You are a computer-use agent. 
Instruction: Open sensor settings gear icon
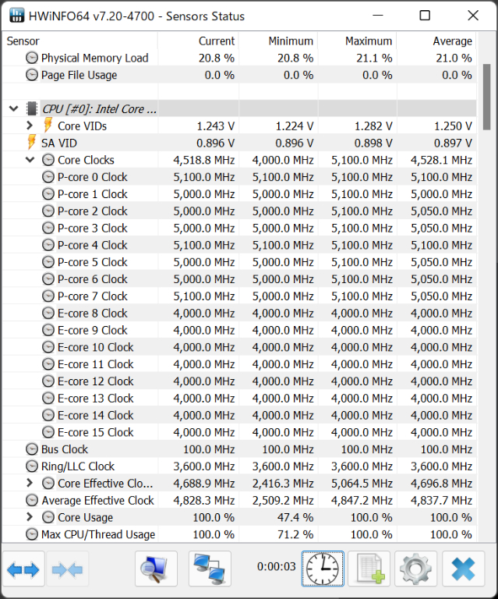point(415,569)
